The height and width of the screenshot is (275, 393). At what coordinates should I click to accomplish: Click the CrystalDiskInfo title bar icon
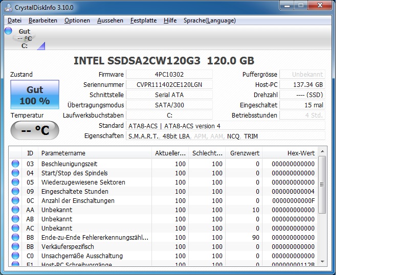pos(8,8)
